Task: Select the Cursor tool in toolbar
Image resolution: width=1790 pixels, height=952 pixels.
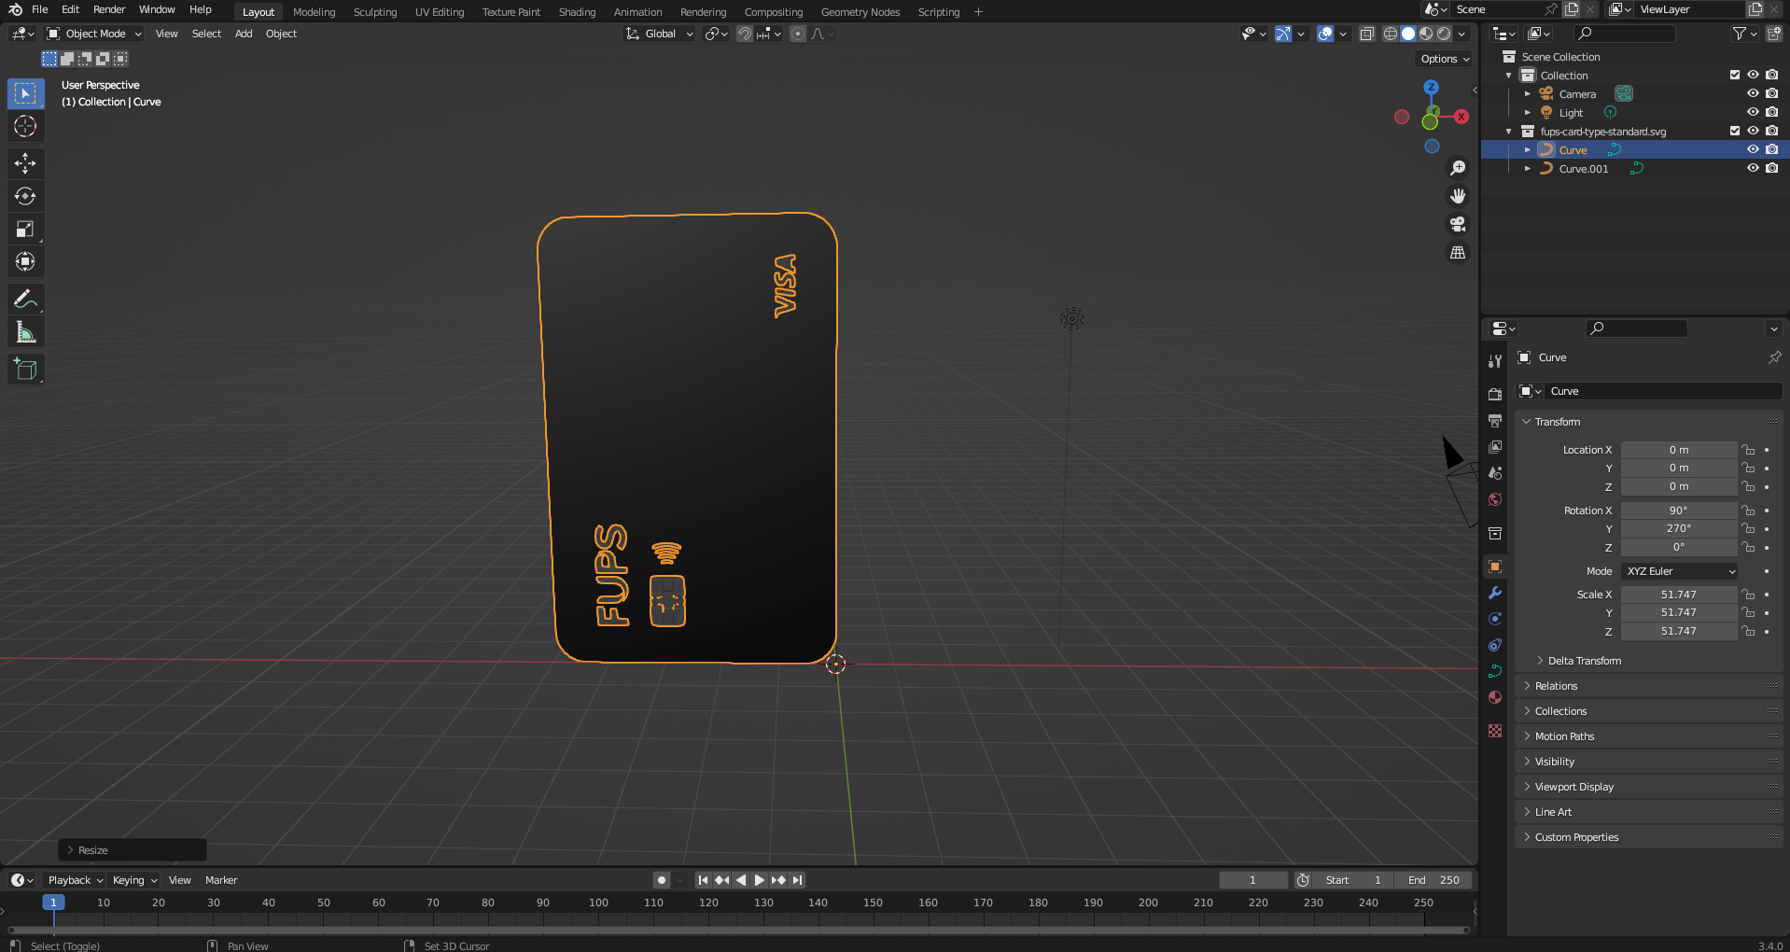Action: tap(25, 126)
